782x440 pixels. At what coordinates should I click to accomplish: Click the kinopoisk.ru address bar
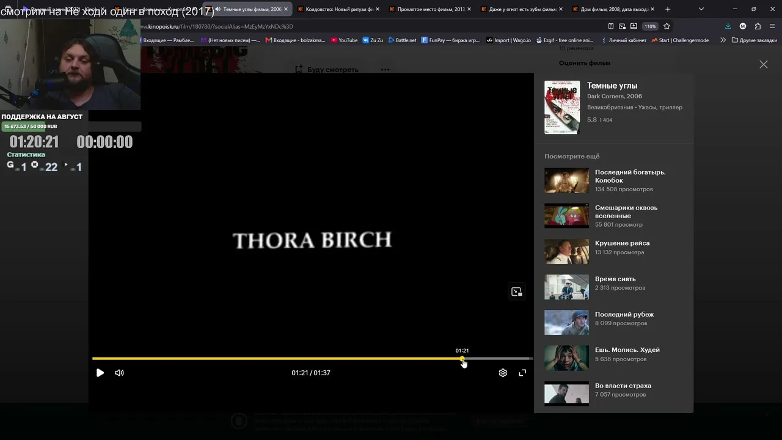coord(367,26)
